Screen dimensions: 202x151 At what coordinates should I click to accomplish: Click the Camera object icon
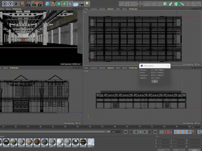point(81,4)
